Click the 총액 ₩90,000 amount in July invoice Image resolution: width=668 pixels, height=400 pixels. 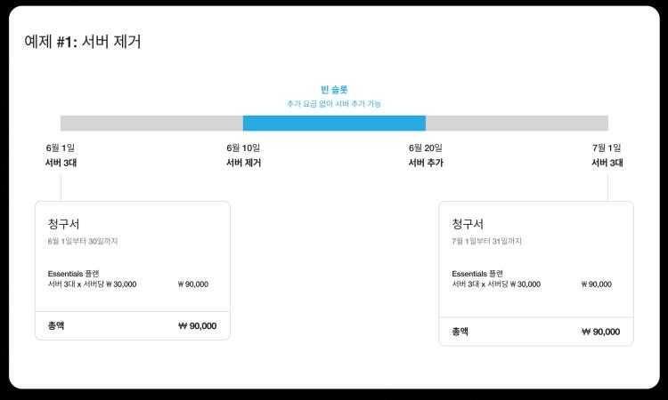[x=600, y=332]
